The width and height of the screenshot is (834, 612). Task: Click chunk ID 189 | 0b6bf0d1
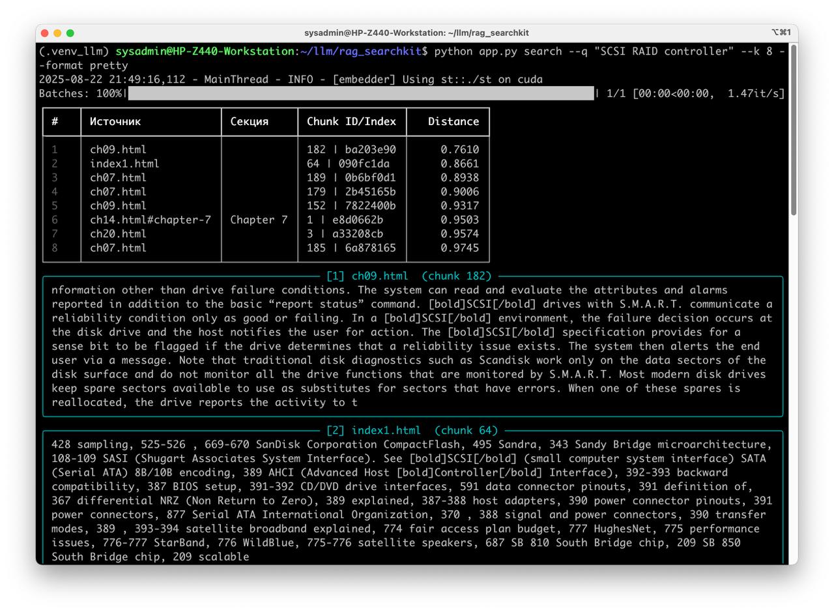point(351,177)
